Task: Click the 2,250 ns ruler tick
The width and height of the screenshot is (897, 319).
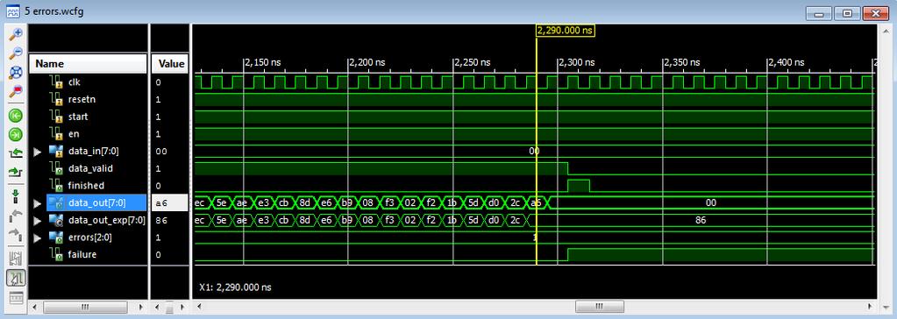Action: tap(472, 62)
